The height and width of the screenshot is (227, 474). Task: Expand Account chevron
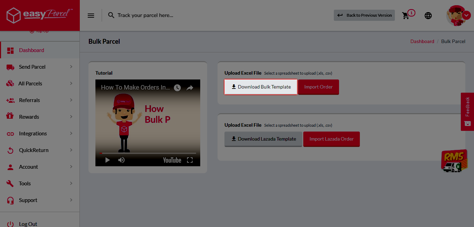click(71, 167)
